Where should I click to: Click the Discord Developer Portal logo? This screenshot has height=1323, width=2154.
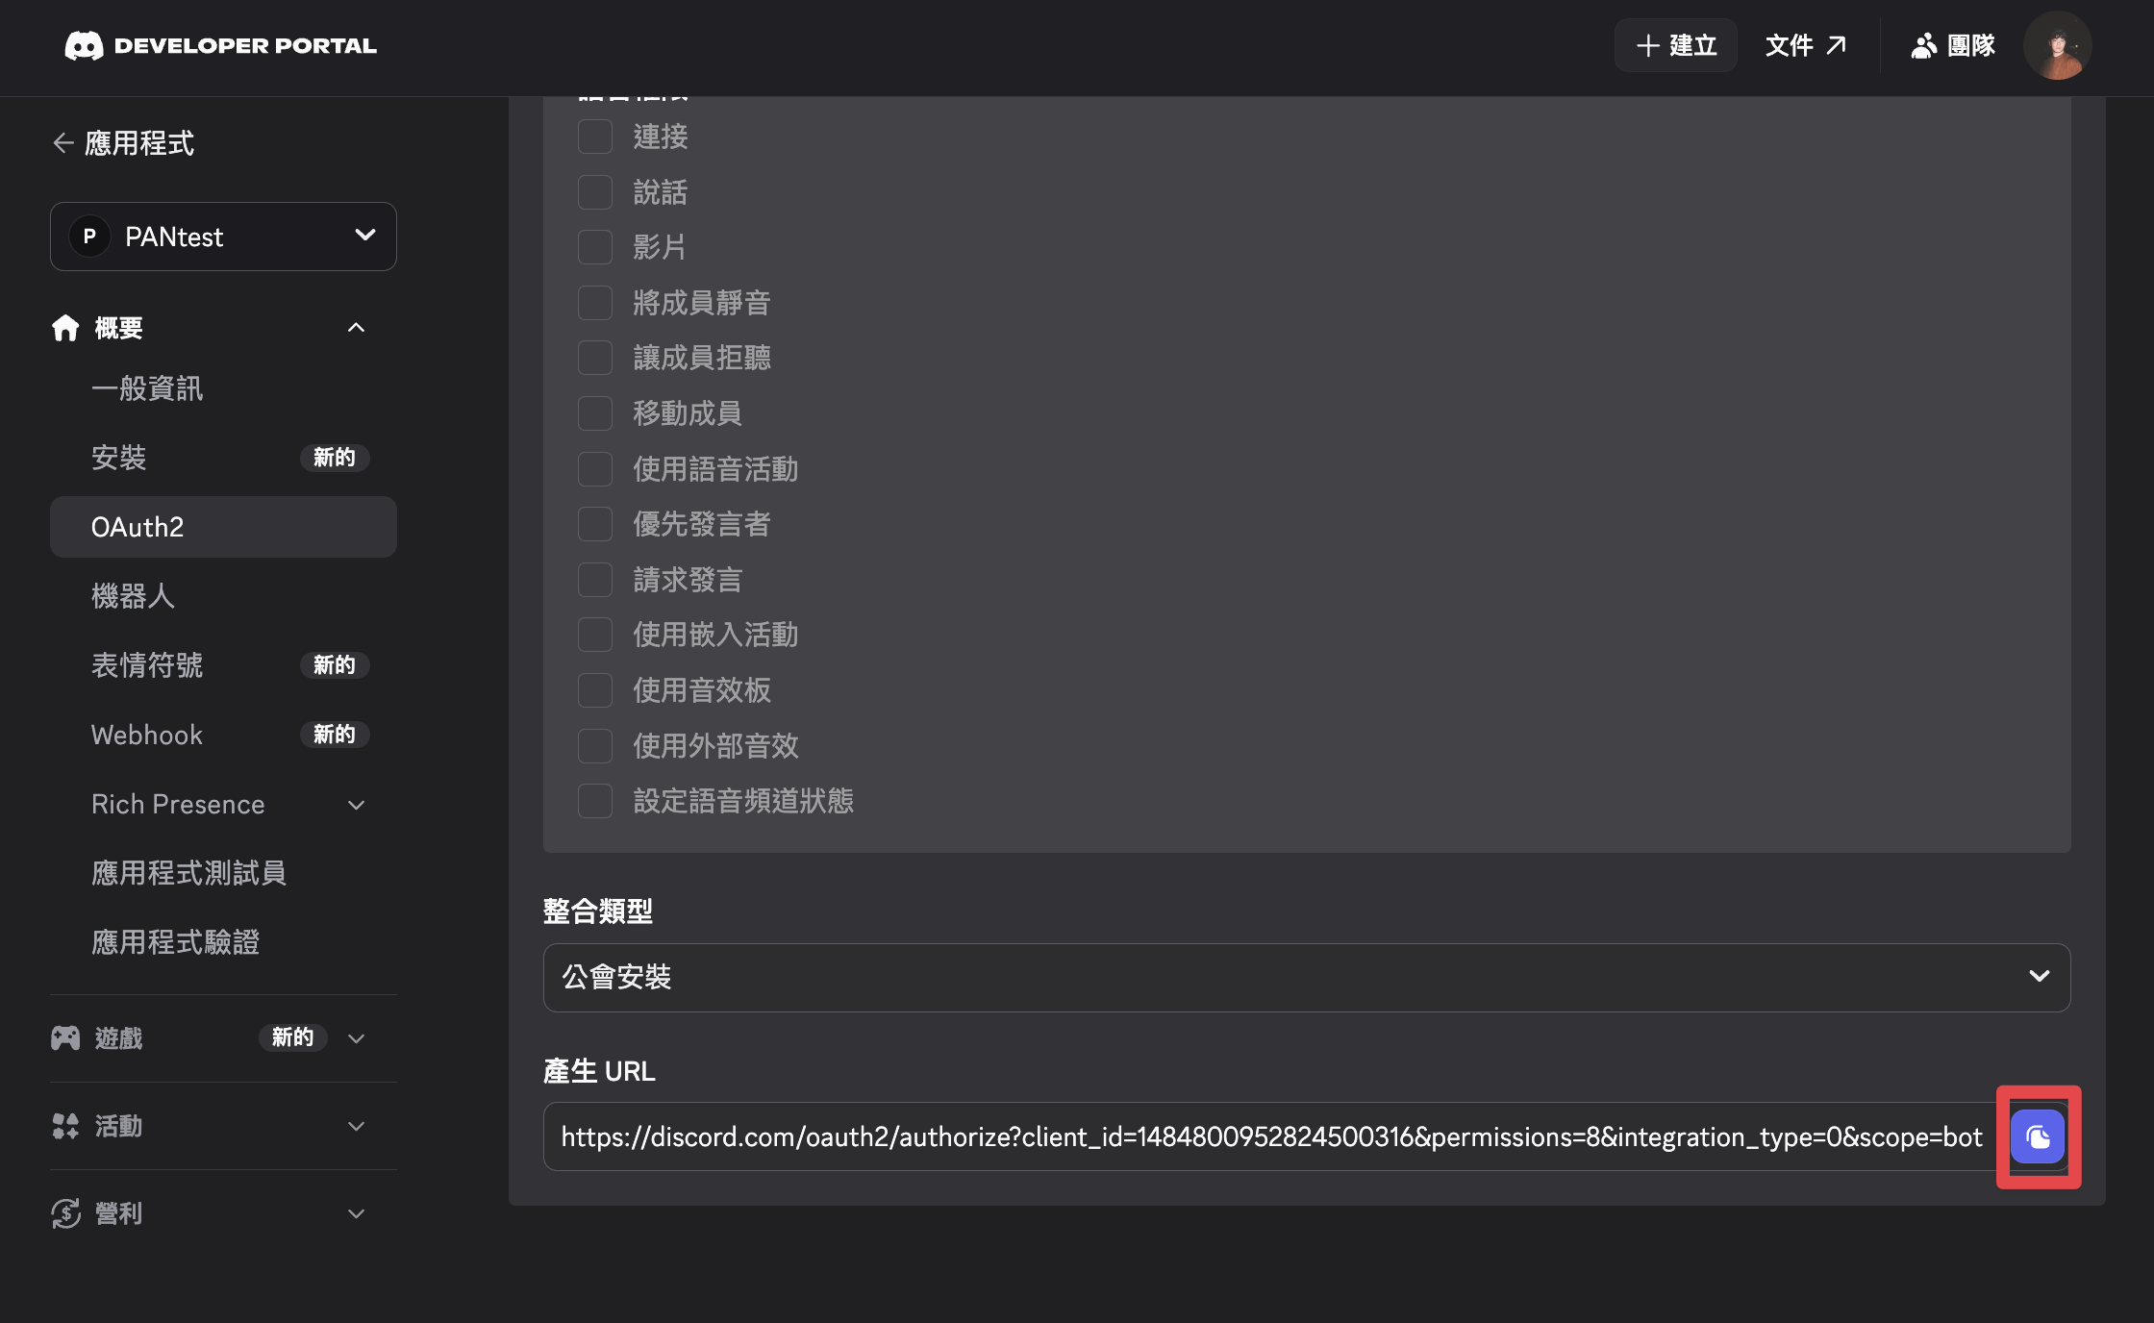tap(219, 44)
